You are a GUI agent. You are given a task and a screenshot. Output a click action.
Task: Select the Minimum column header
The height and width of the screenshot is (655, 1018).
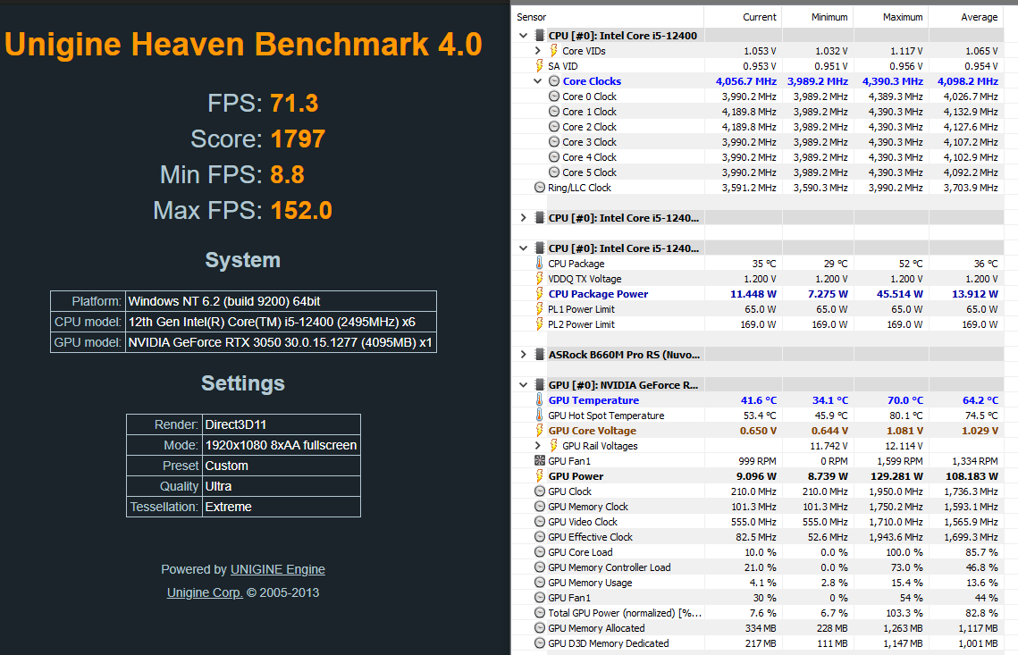[x=818, y=17]
